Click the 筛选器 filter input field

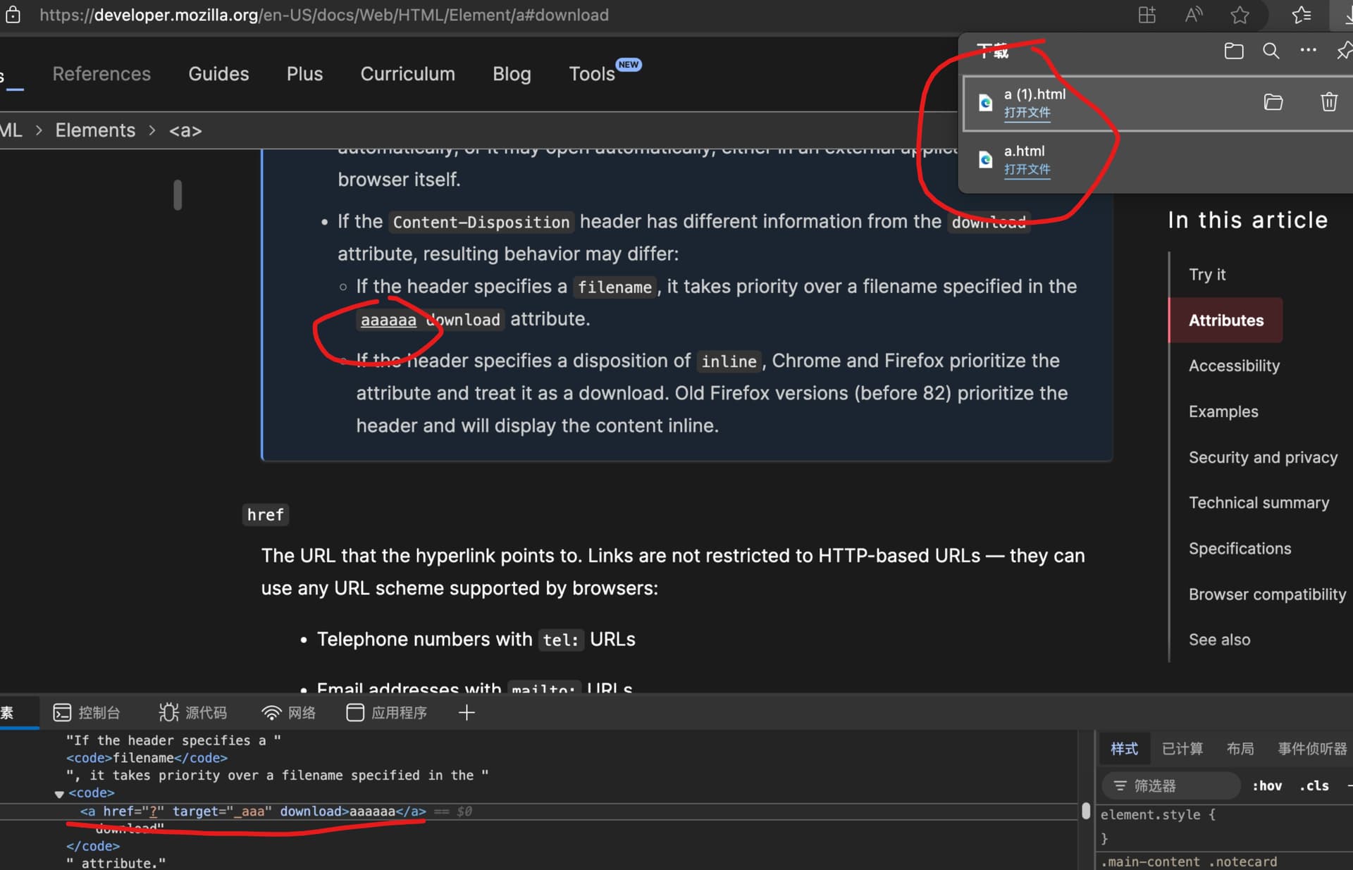(x=1171, y=785)
